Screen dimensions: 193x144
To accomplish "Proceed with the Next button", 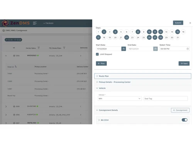I will coord(184,63).
